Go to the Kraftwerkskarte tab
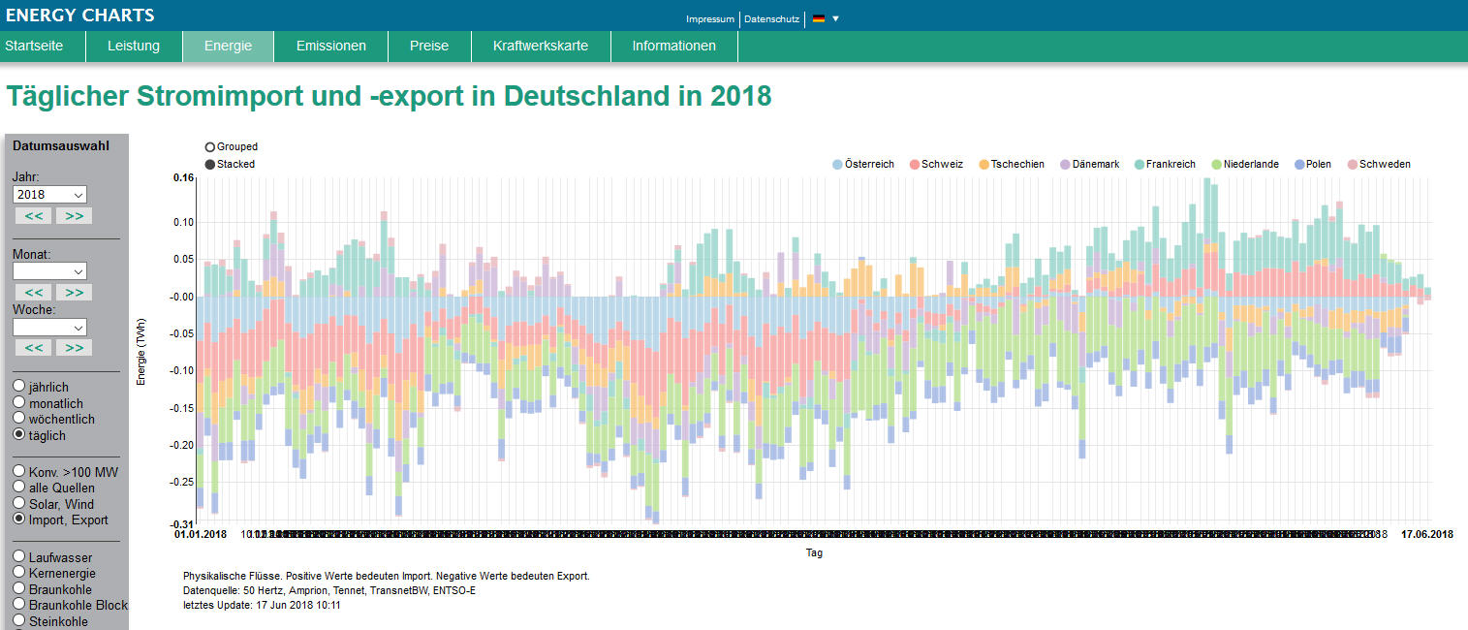 pyautogui.click(x=540, y=46)
